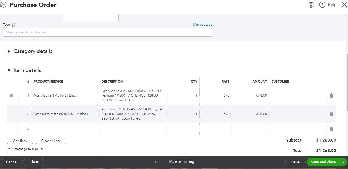
Task: Click the Cancel button
Action: point(12,162)
